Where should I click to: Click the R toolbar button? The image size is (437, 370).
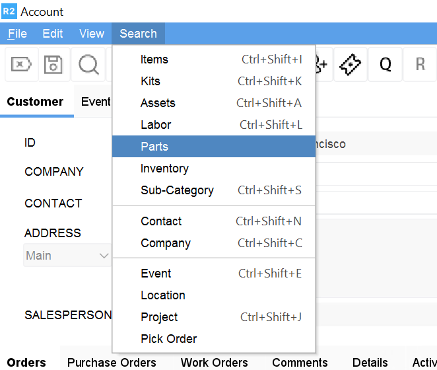[x=420, y=64]
